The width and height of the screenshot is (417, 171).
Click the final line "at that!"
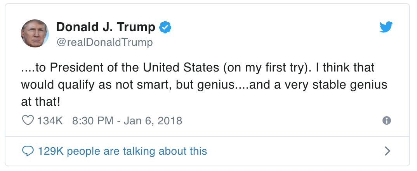(40, 102)
